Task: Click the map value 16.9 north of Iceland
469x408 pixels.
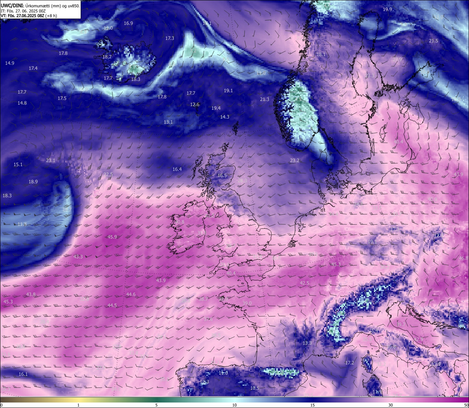Action: pyautogui.click(x=128, y=23)
